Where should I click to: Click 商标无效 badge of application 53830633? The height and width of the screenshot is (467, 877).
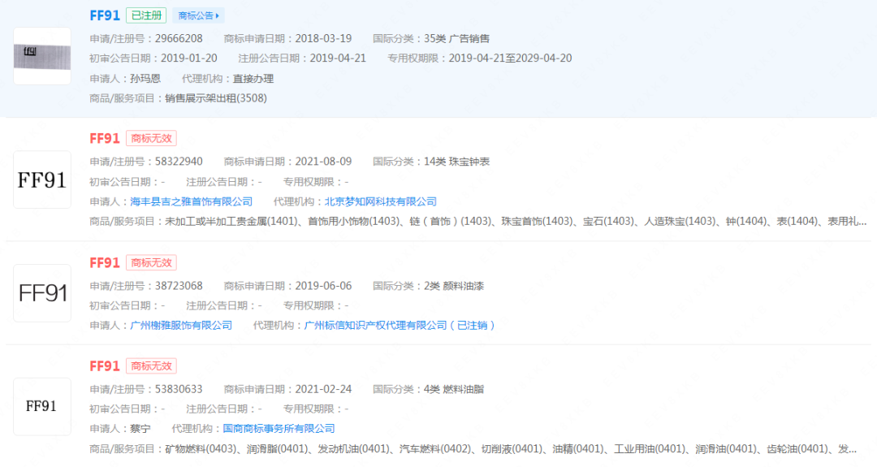click(151, 366)
